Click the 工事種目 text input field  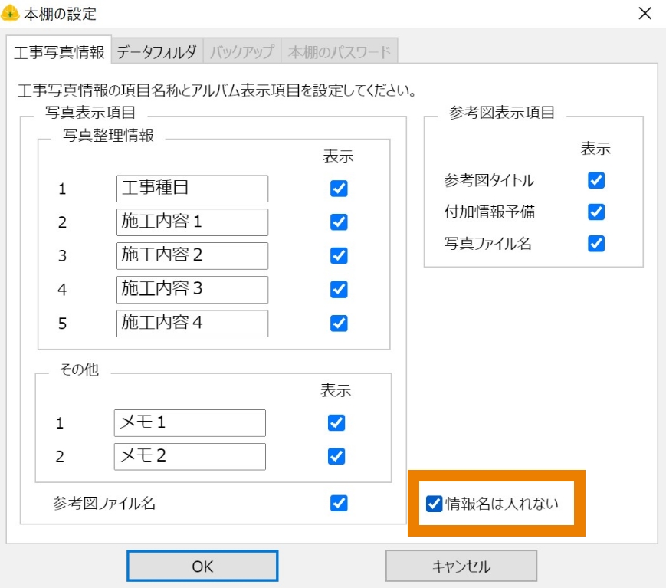pyautogui.click(x=192, y=188)
